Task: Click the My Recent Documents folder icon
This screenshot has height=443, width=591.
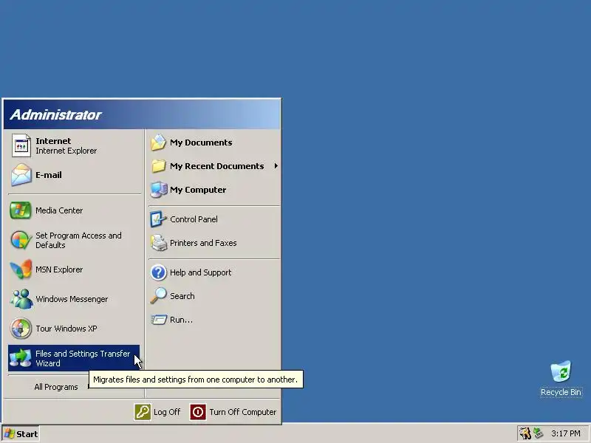Action: pos(158,166)
